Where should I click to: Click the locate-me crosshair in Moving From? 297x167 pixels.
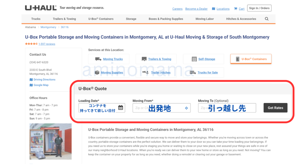186,108
